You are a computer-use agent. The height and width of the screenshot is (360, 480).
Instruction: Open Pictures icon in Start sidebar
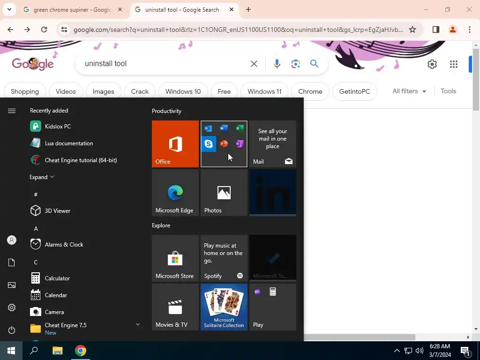12,285
